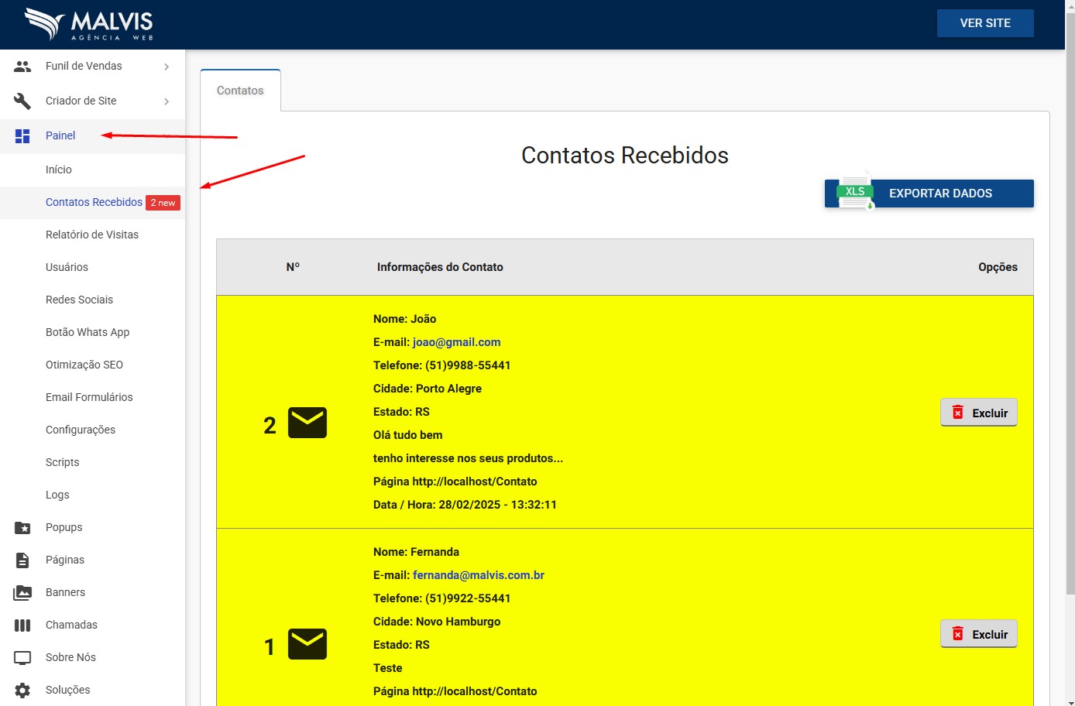Click the Painel dashboard grid icon
This screenshot has width=1075, height=706.
pyautogui.click(x=22, y=136)
